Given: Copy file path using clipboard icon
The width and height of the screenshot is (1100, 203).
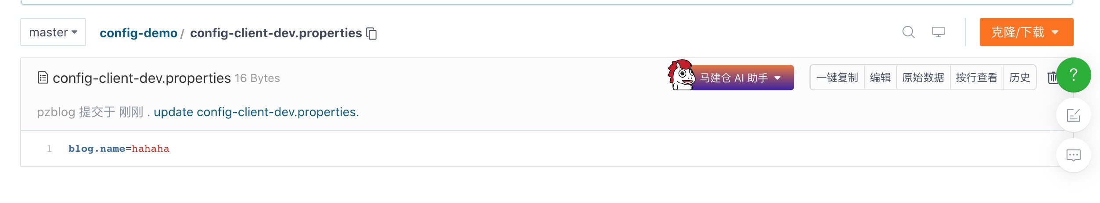Looking at the screenshot, I should pyautogui.click(x=372, y=33).
